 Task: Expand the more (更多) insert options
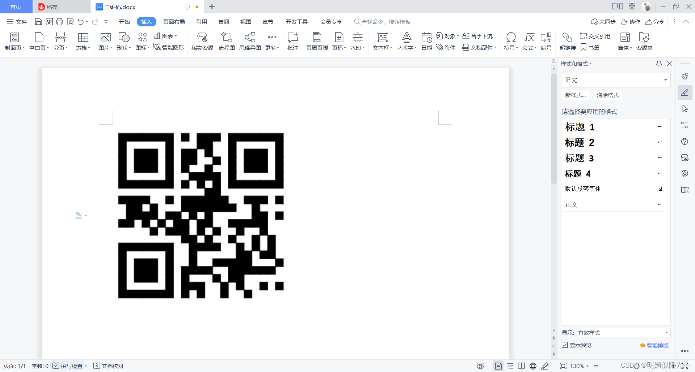point(272,42)
